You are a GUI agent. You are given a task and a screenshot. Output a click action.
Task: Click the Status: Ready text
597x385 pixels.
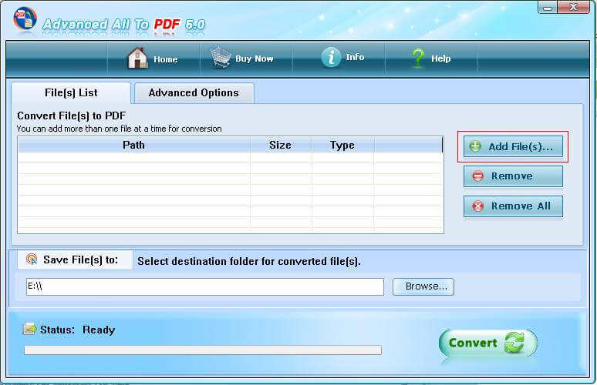pyautogui.click(x=78, y=330)
